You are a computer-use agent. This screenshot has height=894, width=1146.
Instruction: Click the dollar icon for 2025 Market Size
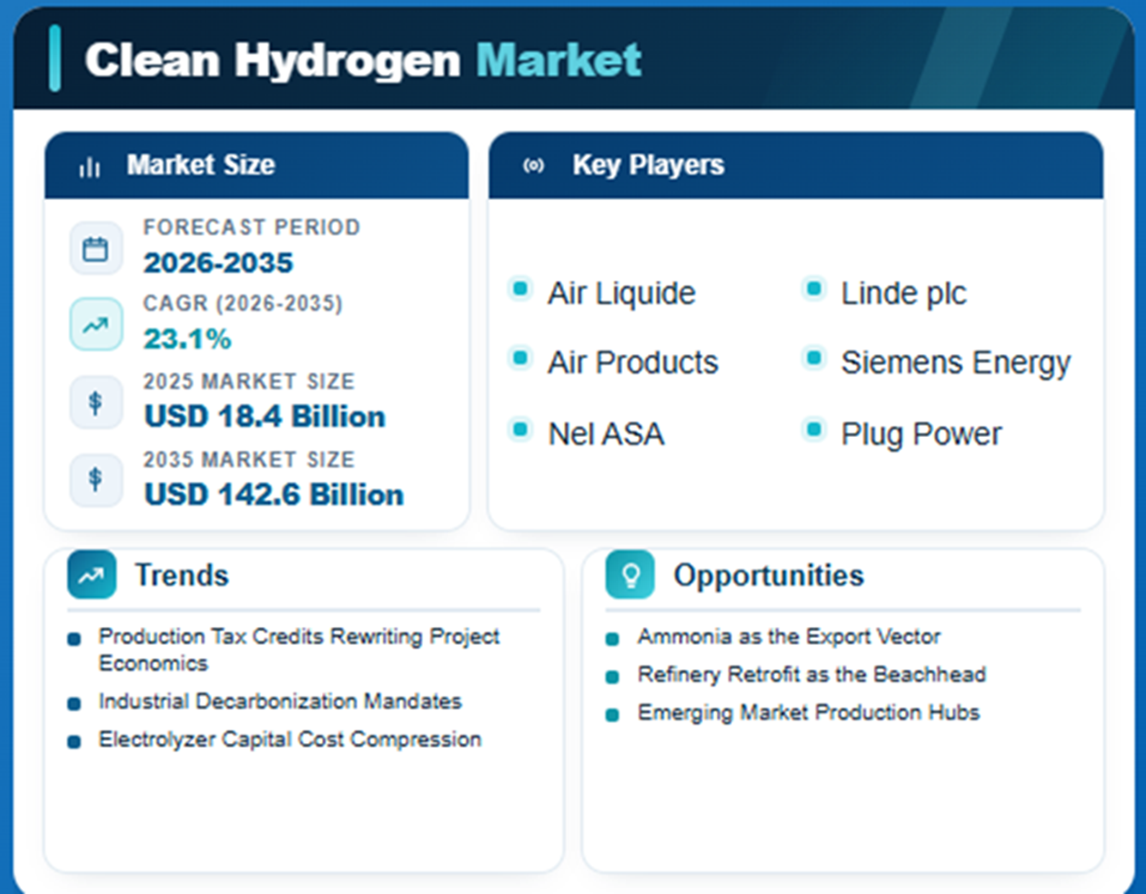(95, 402)
